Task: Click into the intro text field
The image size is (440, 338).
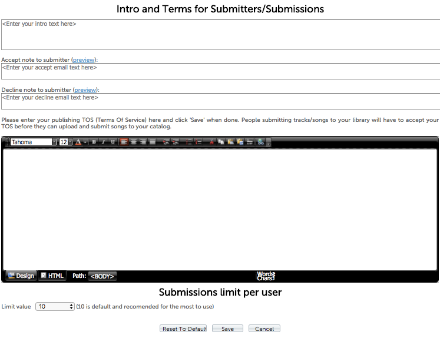Action: [220, 35]
